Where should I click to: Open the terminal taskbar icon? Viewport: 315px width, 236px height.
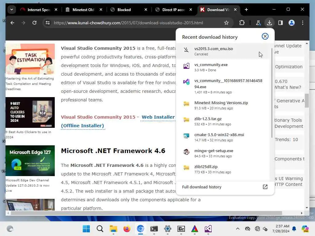click(154, 229)
